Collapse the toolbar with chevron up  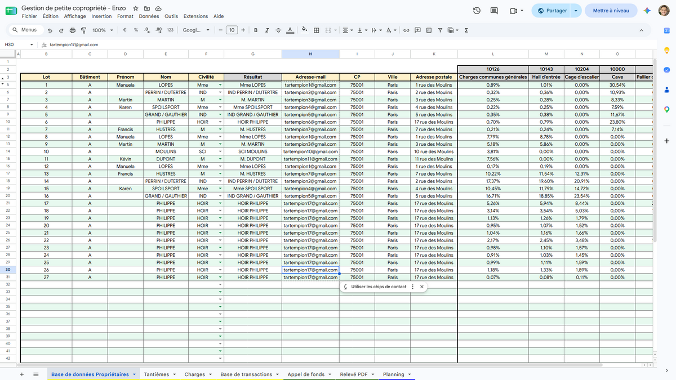point(642,30)
